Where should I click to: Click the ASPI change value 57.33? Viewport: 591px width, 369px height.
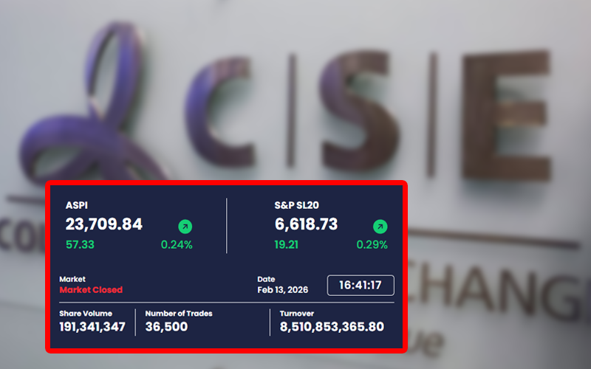pos(80,245)
